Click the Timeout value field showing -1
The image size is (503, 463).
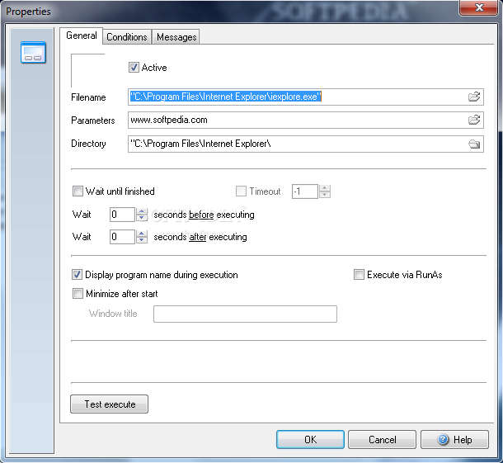pos(305,191)
